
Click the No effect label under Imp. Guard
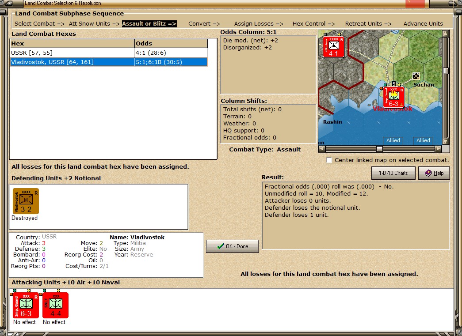pos(24,322)
